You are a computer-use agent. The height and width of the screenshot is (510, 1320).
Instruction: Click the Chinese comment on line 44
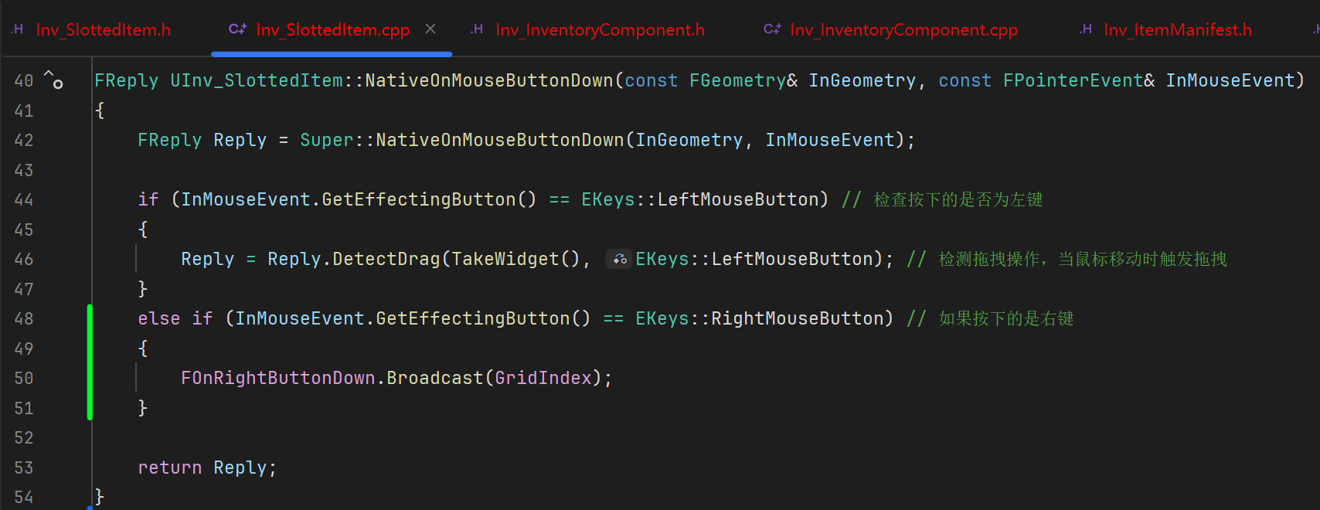coord(943,199)
